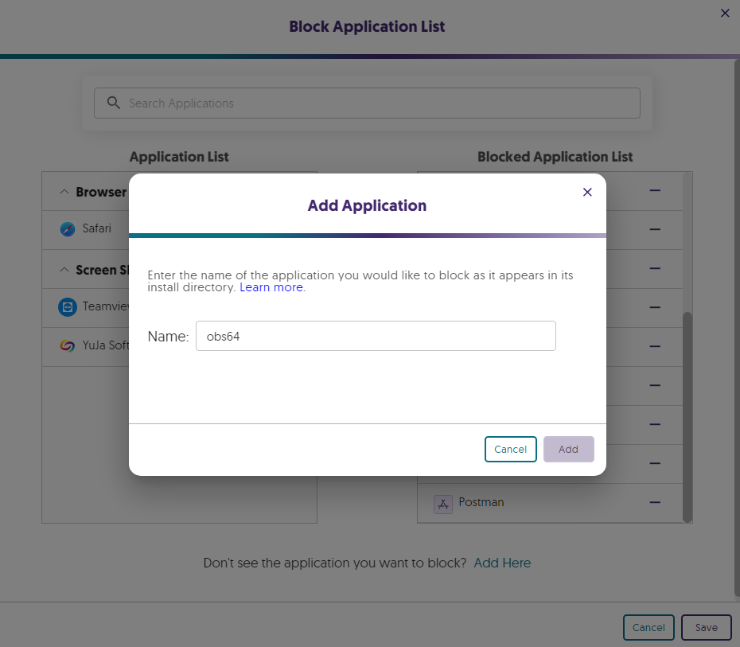Follow the Add Here link
Image resolution: width=740 pixels, height=647 pixels.
pyautogui.click(x=502, y=563)
